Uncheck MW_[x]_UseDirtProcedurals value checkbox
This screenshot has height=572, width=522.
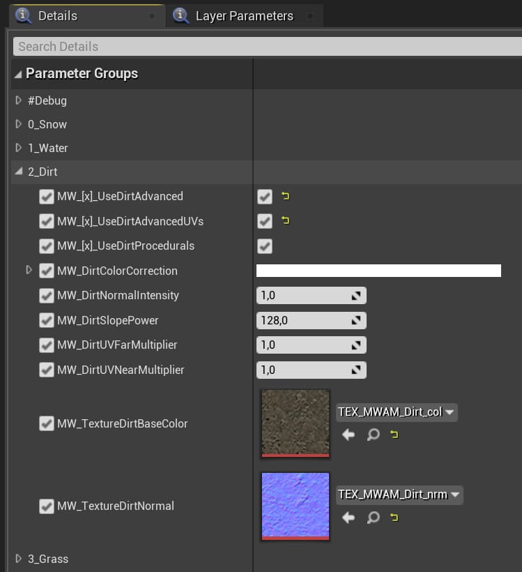tap(265, 246)
